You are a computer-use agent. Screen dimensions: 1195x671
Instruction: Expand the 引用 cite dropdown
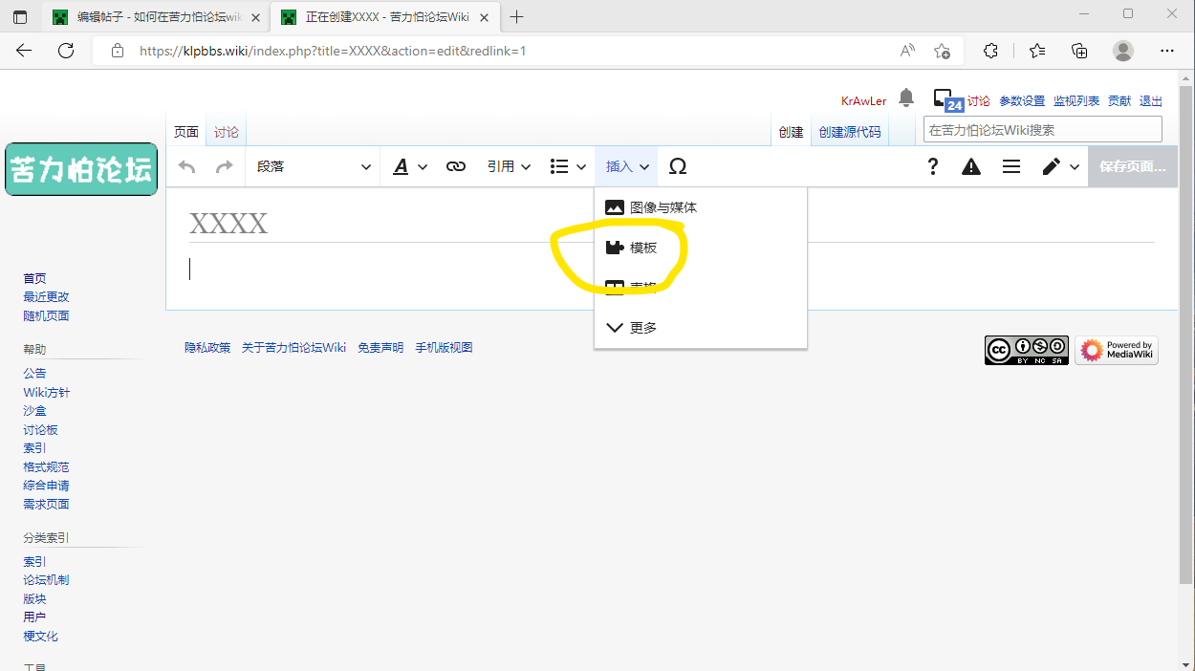509,166
